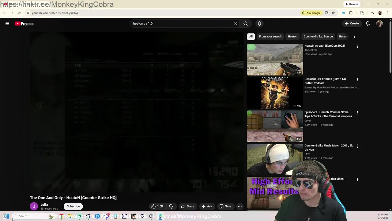Click the darkened video player
The width and height of the screenshot is (392, 221).
137,112
